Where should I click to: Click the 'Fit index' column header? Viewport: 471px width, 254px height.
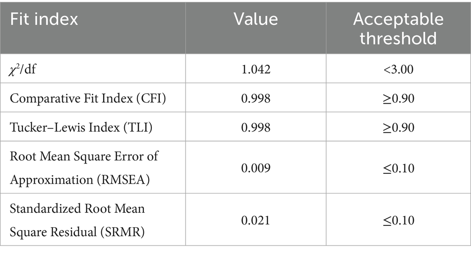tap(44, 20)
